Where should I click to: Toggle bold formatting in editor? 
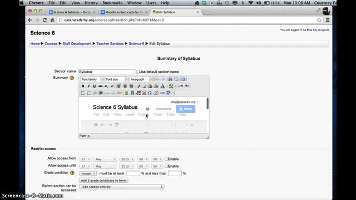[x=83, y=86]
